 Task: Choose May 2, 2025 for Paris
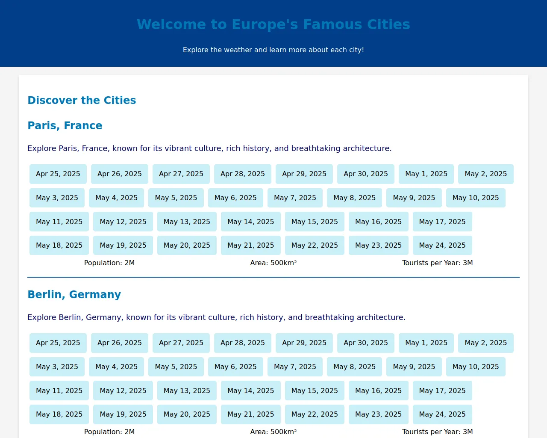coord(485,174)
